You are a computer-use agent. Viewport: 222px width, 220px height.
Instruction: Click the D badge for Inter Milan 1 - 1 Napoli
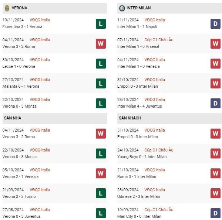215,24
